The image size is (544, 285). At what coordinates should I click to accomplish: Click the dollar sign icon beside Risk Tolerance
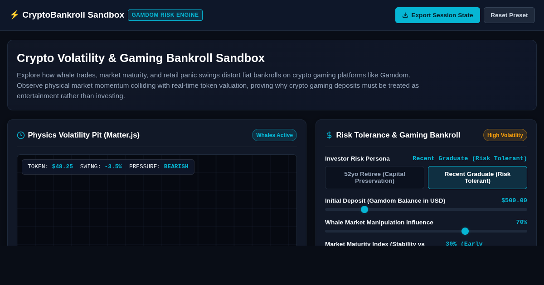point(329,135)
